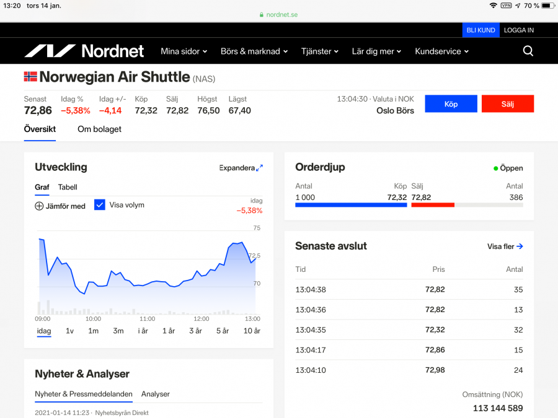
Task: Select the Jämför med plus icon
Action: 38,206
